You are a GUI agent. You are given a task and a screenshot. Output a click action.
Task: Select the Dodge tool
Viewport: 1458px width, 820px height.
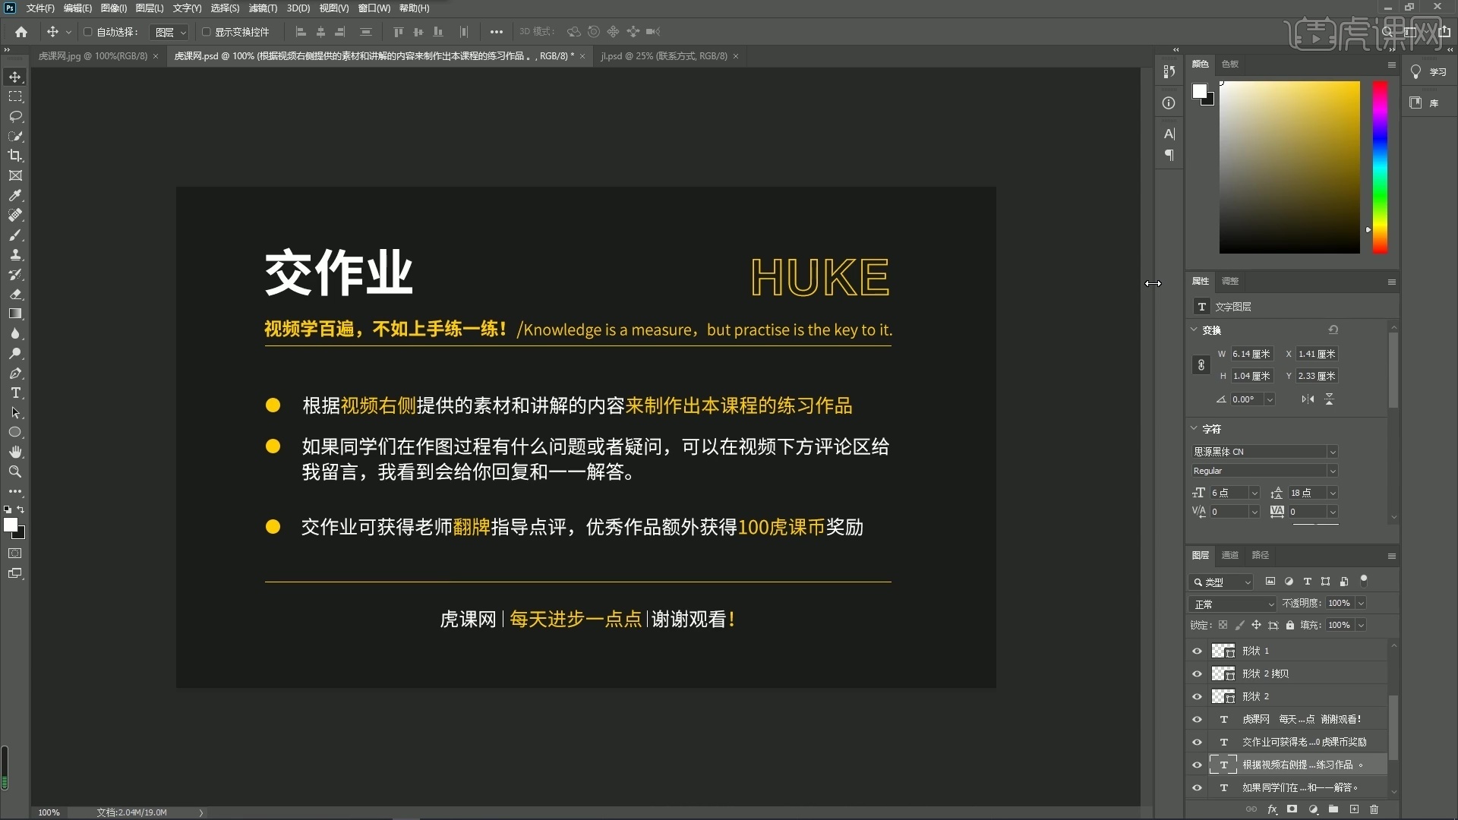click(x=15, y=353)
